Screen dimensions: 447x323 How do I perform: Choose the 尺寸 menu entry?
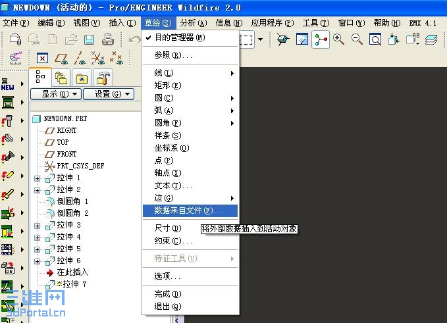pyautogui.click(x=190, y=228)
